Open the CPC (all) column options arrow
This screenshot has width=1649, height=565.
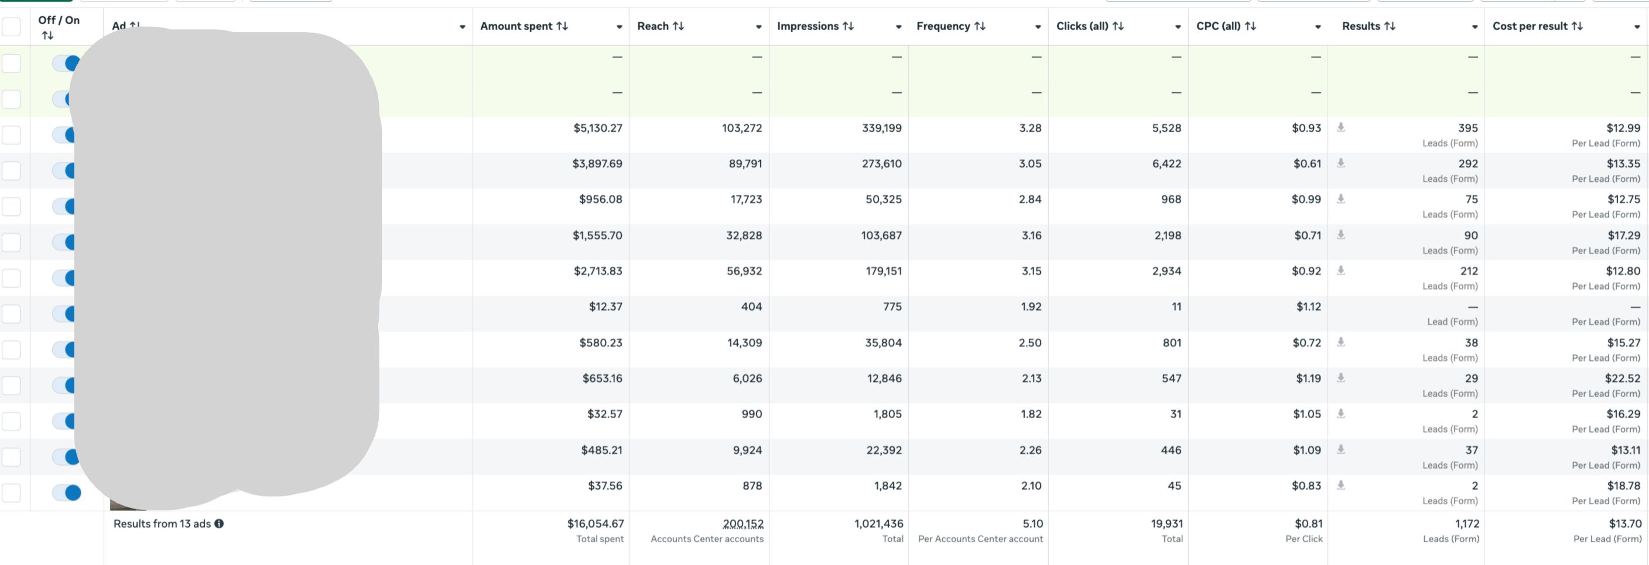coord(1318,27)
